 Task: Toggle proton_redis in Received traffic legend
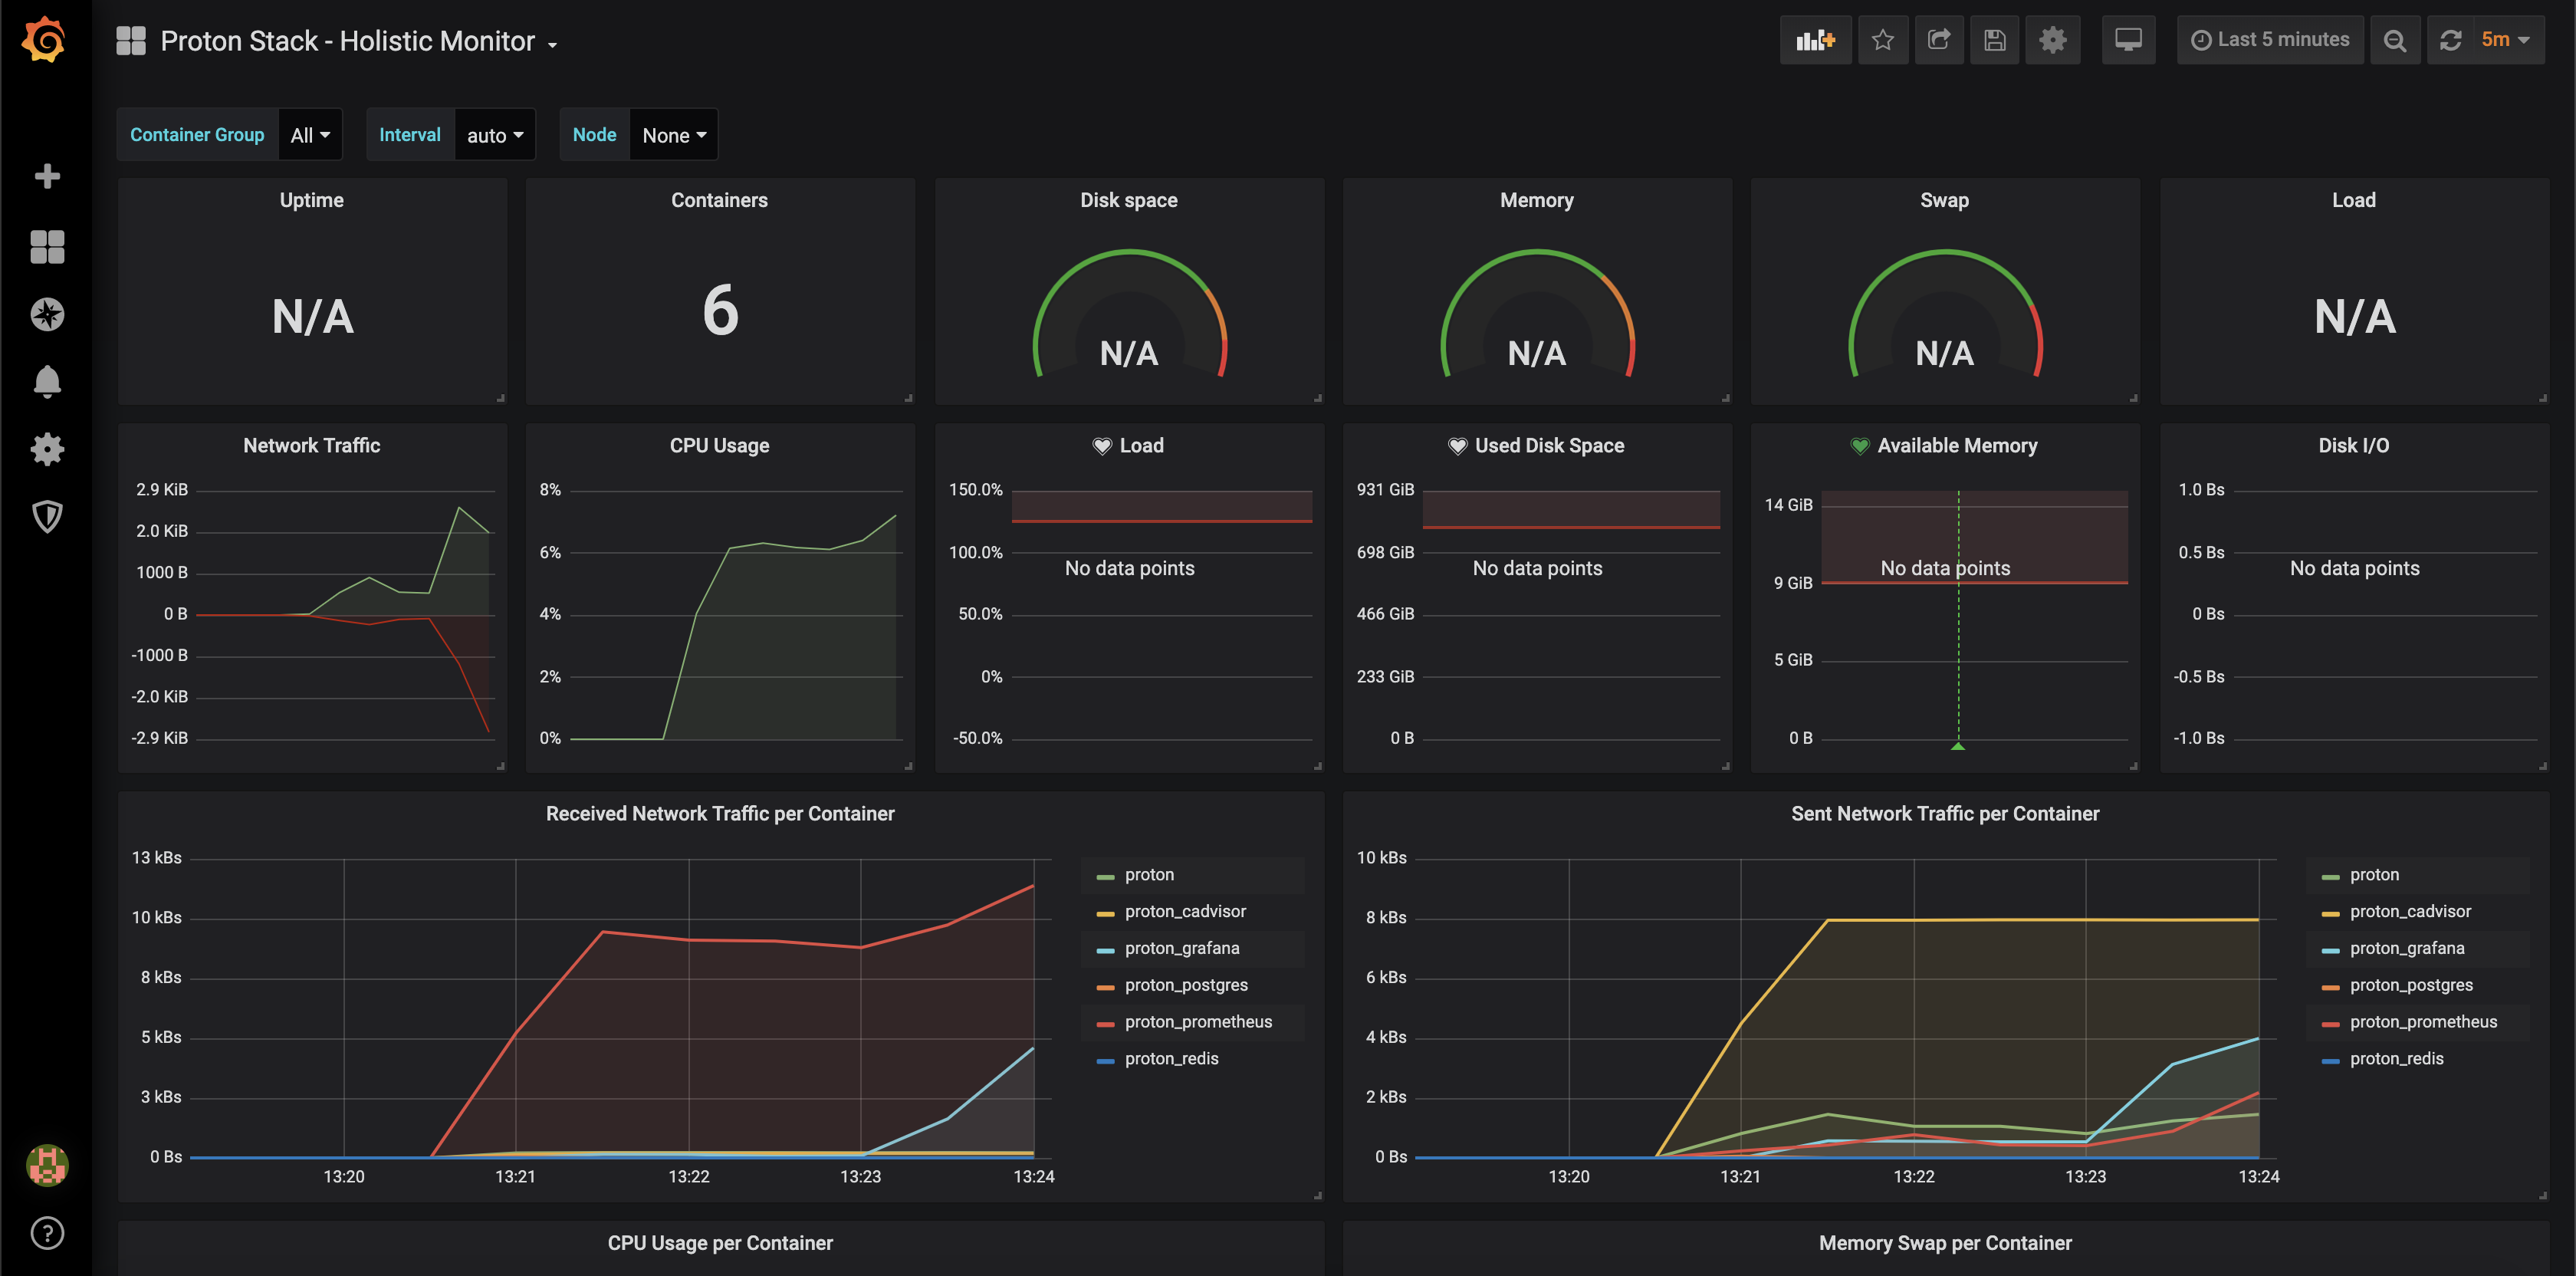(x=1171, y=1059)
